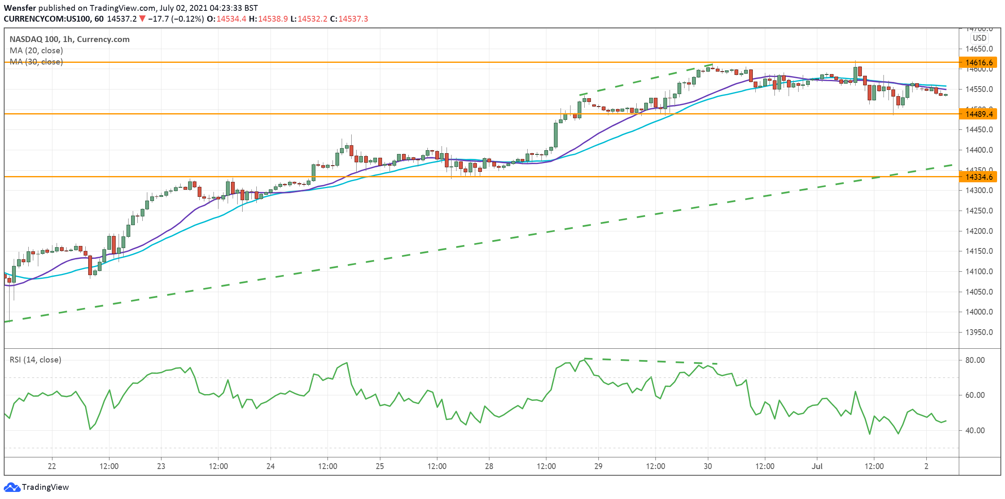Open the USD currency selector badge
1005x499 pixels.
(x=979, y=38)
